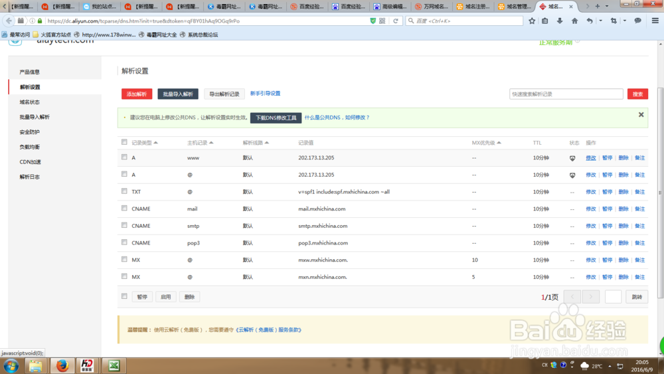This screenshot has width=664, height=374.
Task: Open the downloads arrow icon
Action: [x=560, y=21]
